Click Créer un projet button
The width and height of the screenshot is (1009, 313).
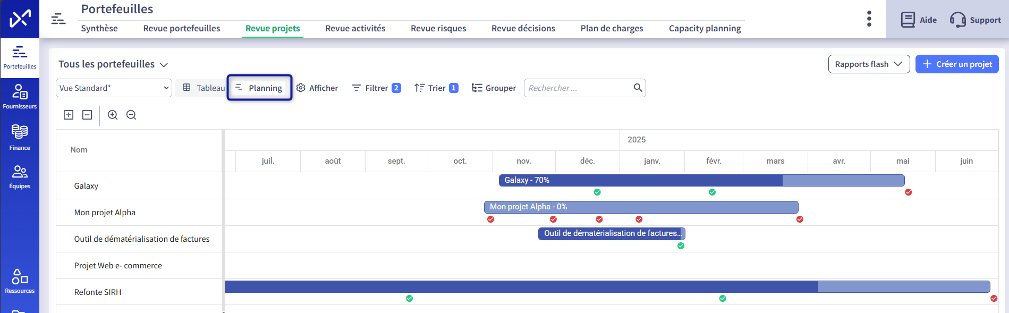(x=956, y=64)
